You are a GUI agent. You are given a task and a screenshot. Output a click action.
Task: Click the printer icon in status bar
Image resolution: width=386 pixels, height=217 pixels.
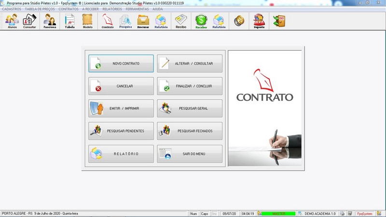pyautogui.click(x=342, y=214)
